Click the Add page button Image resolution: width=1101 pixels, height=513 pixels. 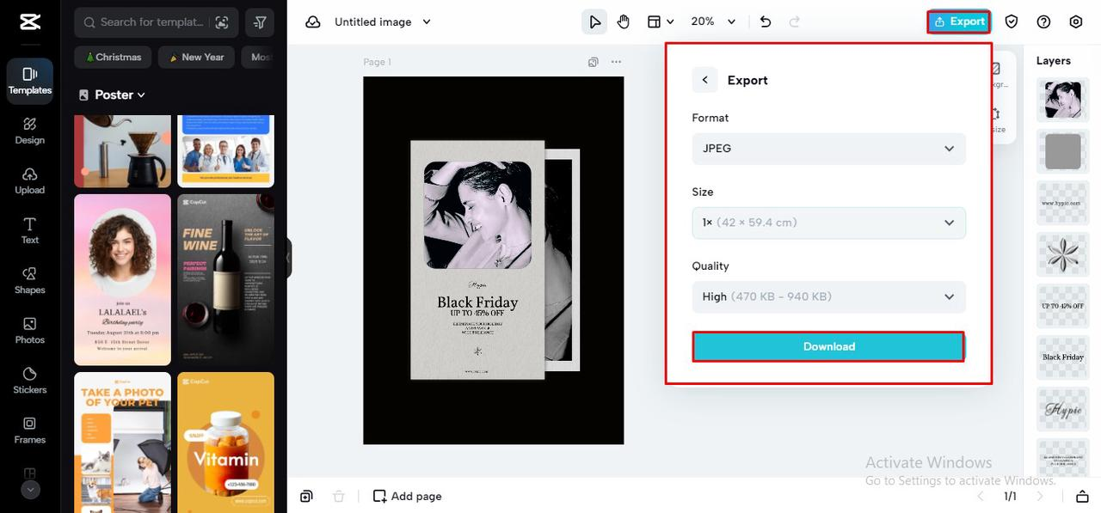[x=408, y=497]
